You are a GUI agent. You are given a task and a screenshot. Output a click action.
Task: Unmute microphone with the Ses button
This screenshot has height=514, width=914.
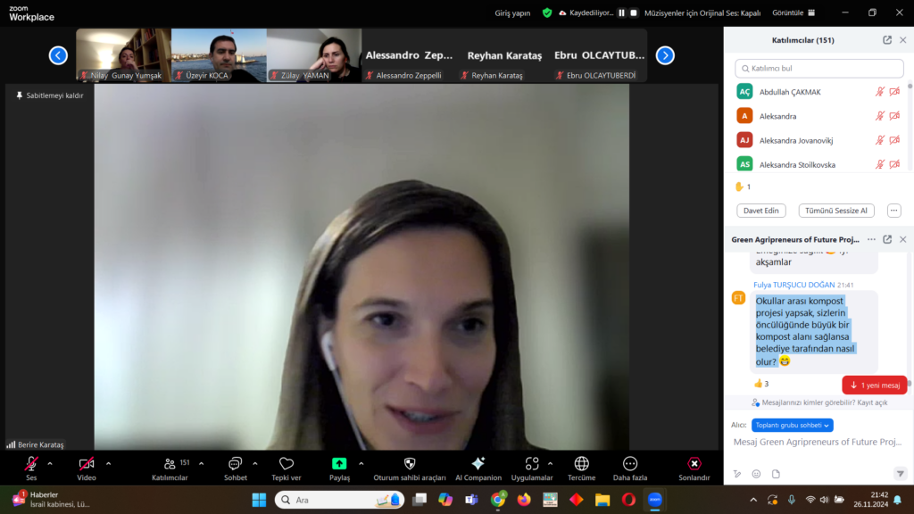pos(31,464)
